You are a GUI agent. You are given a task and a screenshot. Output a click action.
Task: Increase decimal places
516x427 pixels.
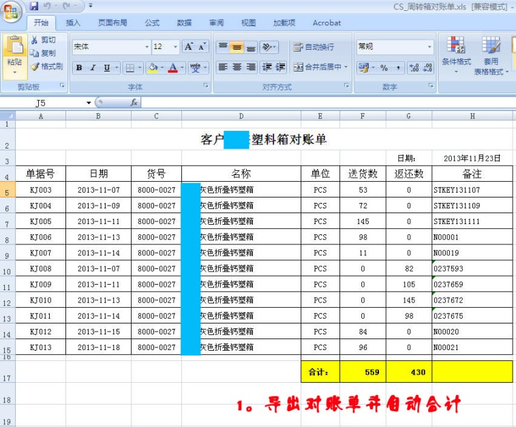click(x=414, y=67)
